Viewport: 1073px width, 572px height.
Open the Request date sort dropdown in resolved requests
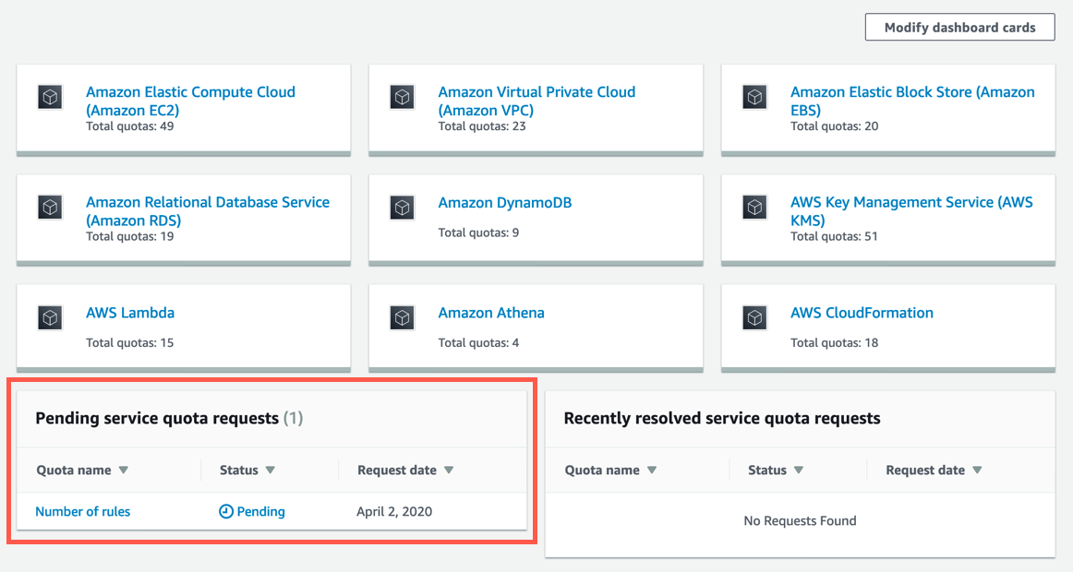978,470
